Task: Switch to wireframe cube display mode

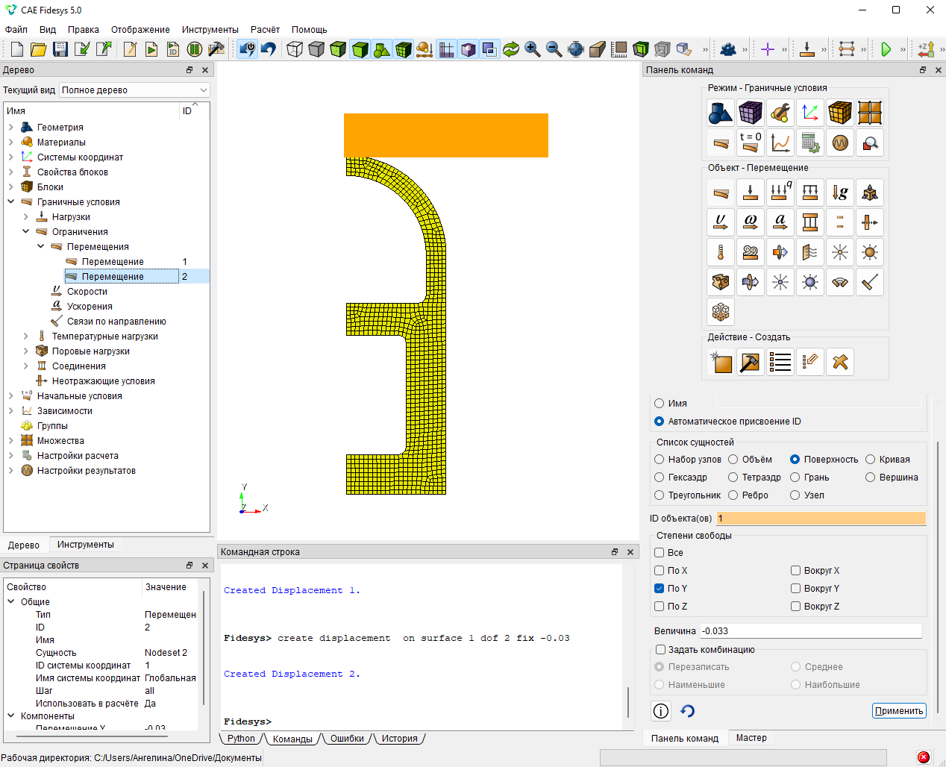Action: [x=295, y=49]
